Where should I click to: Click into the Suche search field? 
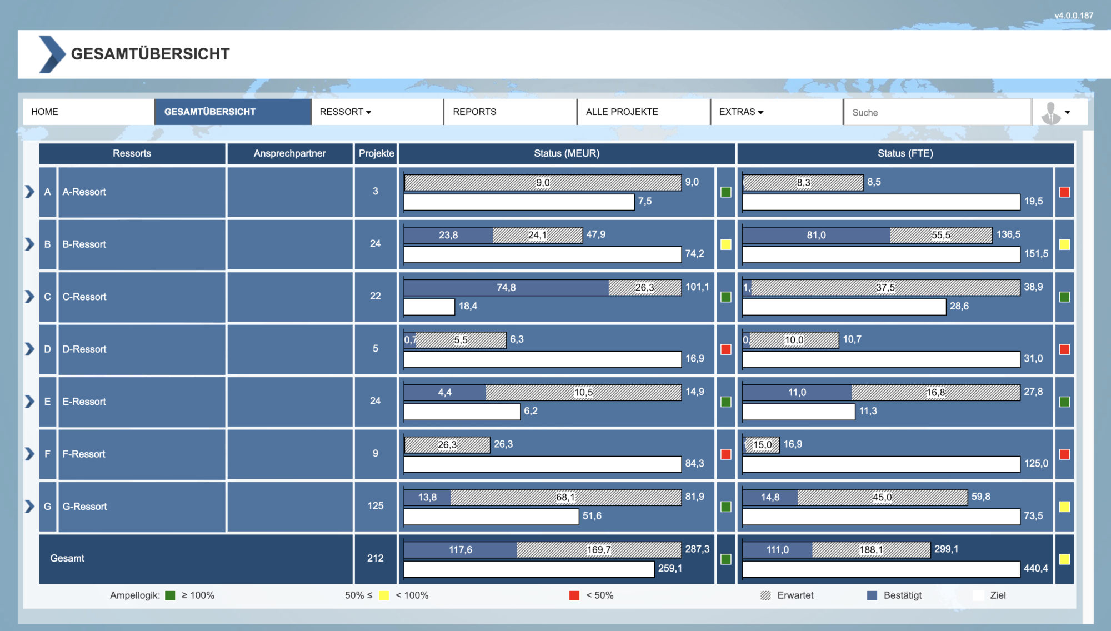coord(937,112)
